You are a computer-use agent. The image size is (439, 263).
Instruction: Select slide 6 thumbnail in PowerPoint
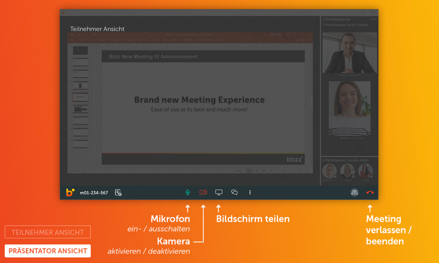pyautogui.click(x=80, y=109)
